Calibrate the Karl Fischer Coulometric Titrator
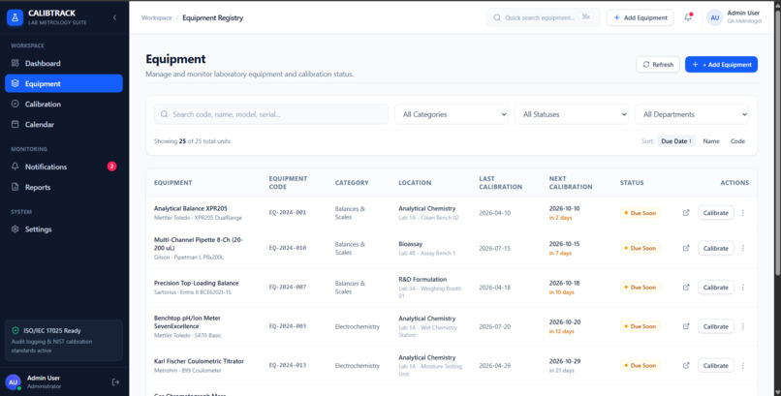The image size is (781, 396). [716, 365]
